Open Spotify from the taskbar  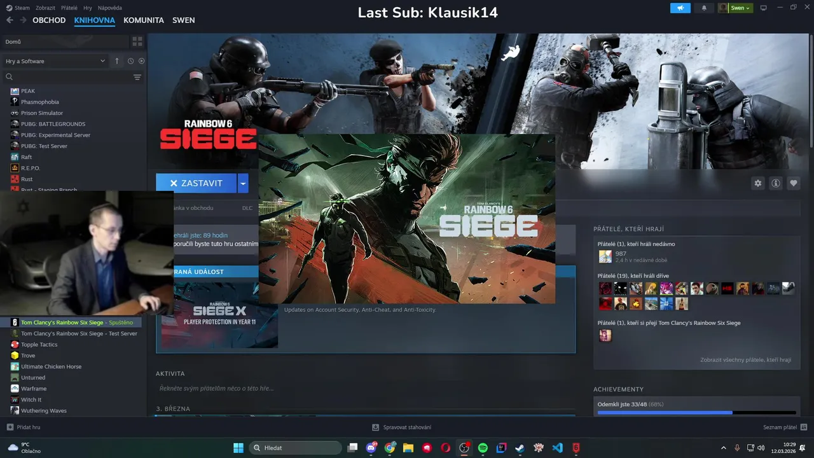(483, 448)
